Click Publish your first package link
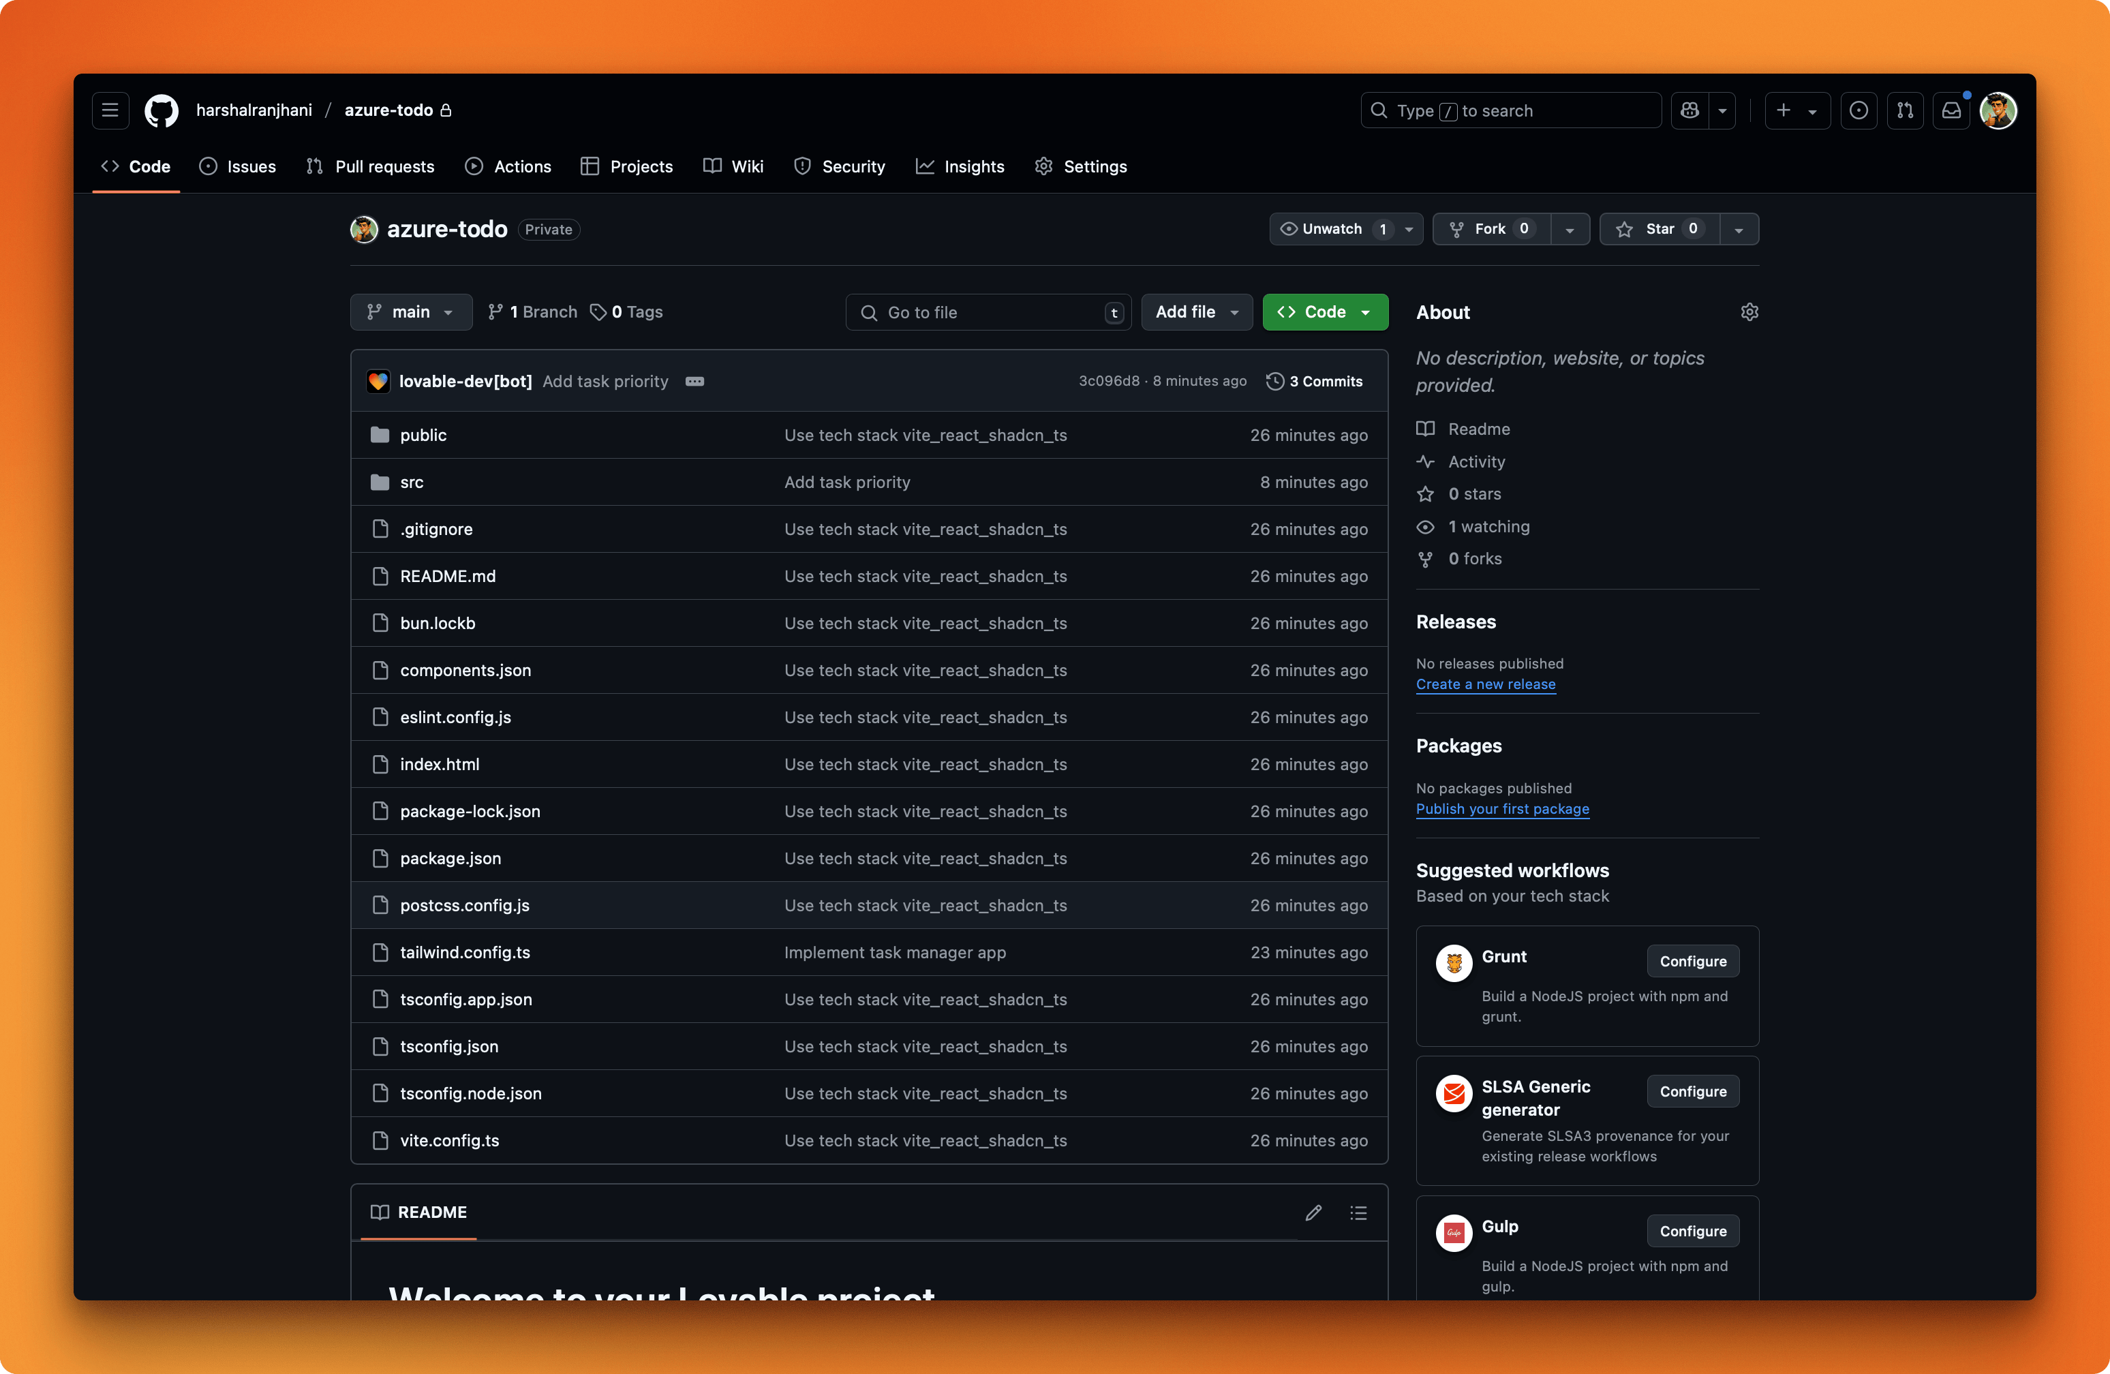The image size is (2110, 1374). (1502, 809)
